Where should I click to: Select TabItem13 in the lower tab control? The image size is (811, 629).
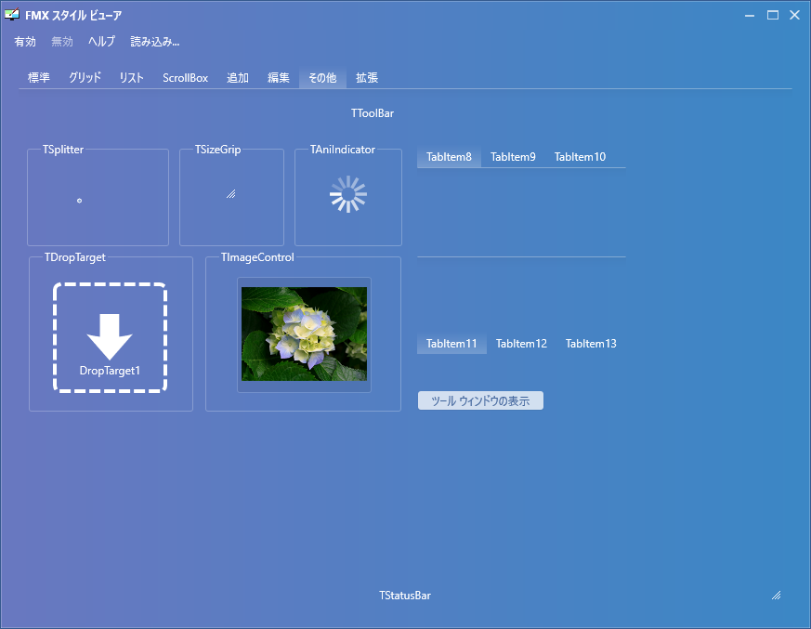click(x=591, y=343)
